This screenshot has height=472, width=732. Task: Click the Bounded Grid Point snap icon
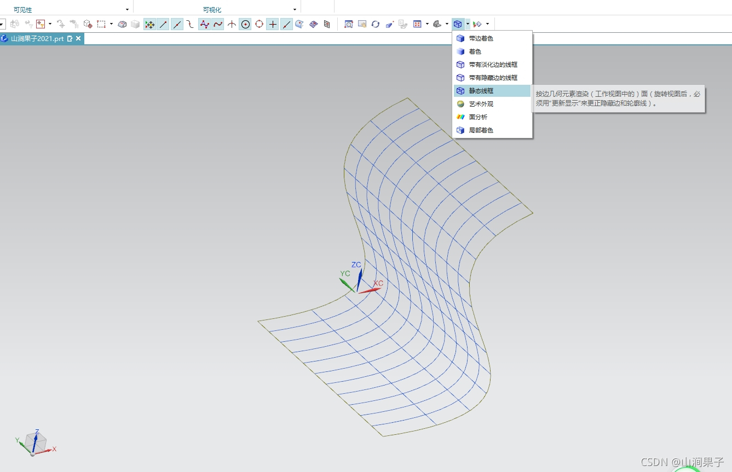[x=327, y=24]
